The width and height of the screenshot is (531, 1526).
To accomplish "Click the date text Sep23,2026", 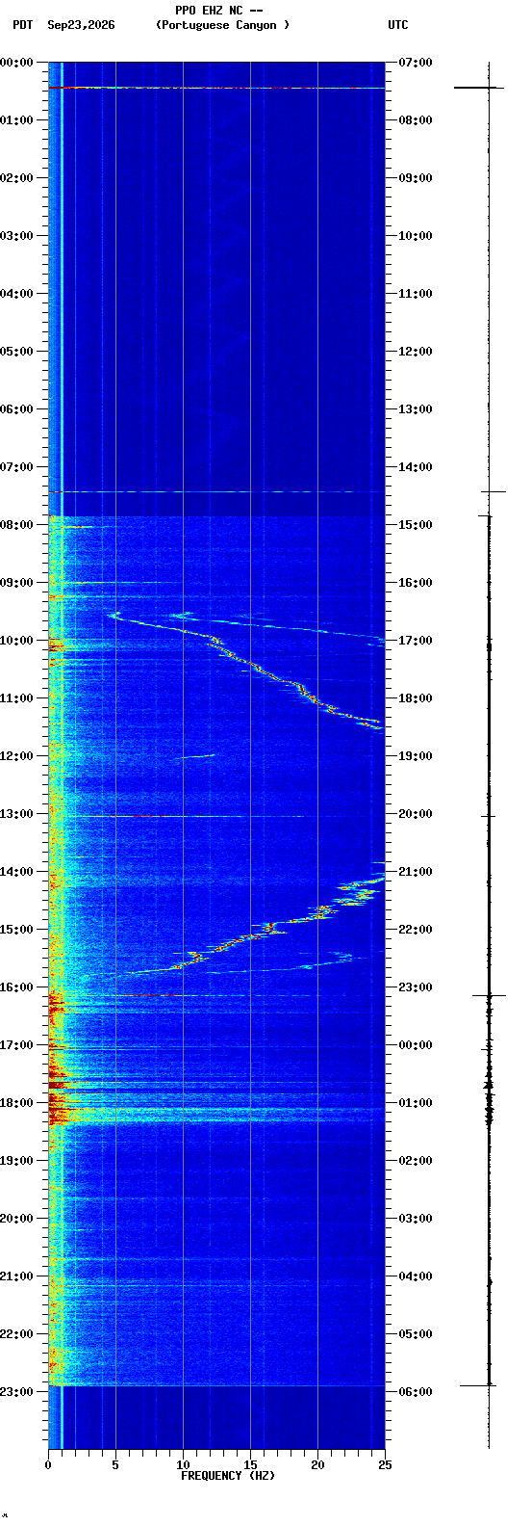I will 81,25.
